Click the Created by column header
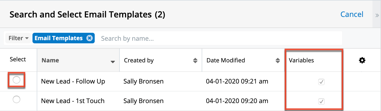The image size is (381, 111). pyautogui.click(x=139, y=61)
